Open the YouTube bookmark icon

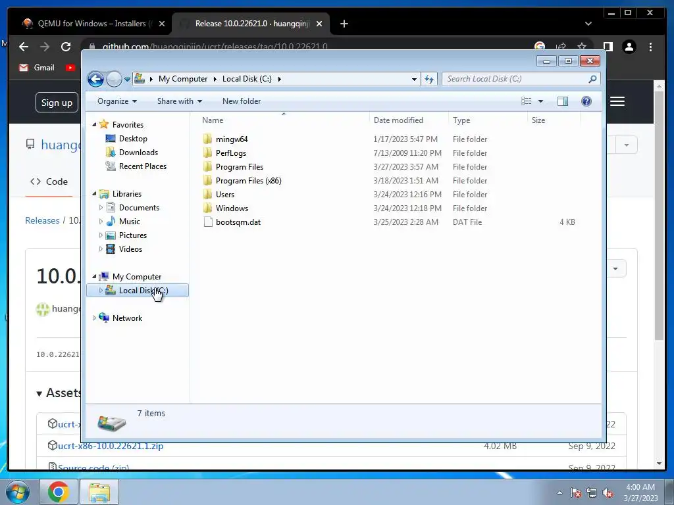[x=70, y=68]
